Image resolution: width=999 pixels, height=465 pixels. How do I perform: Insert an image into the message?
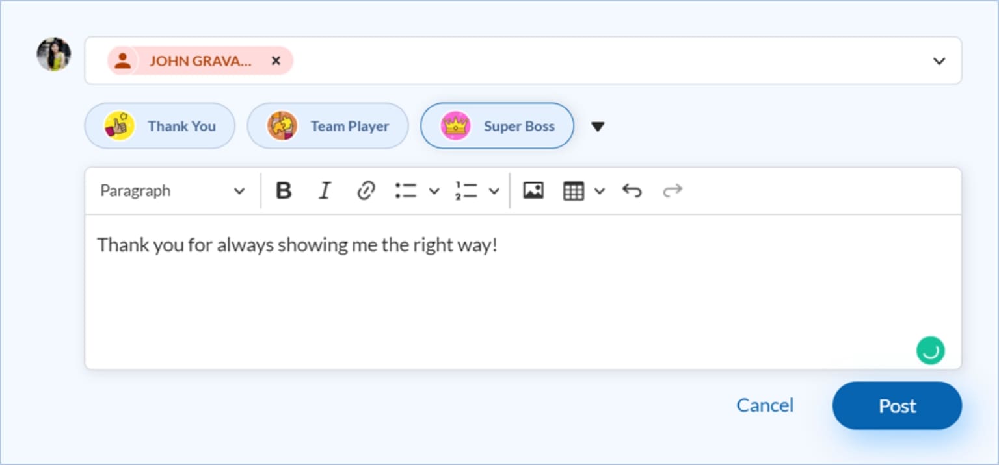533,191
